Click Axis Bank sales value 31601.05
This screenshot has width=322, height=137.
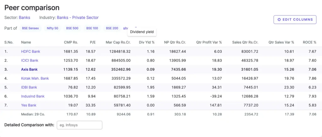pos(250,69)
